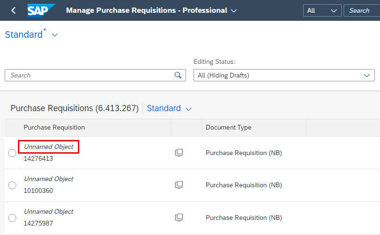This screenshot has height=235, width=380.
Task: Click the Purchase Requisition column header
Action: [54, 128]
